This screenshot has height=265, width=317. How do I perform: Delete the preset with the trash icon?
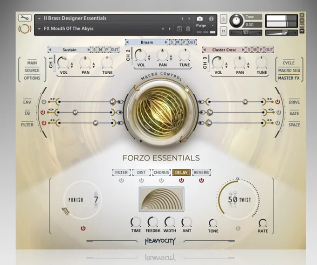pos(188,29)
